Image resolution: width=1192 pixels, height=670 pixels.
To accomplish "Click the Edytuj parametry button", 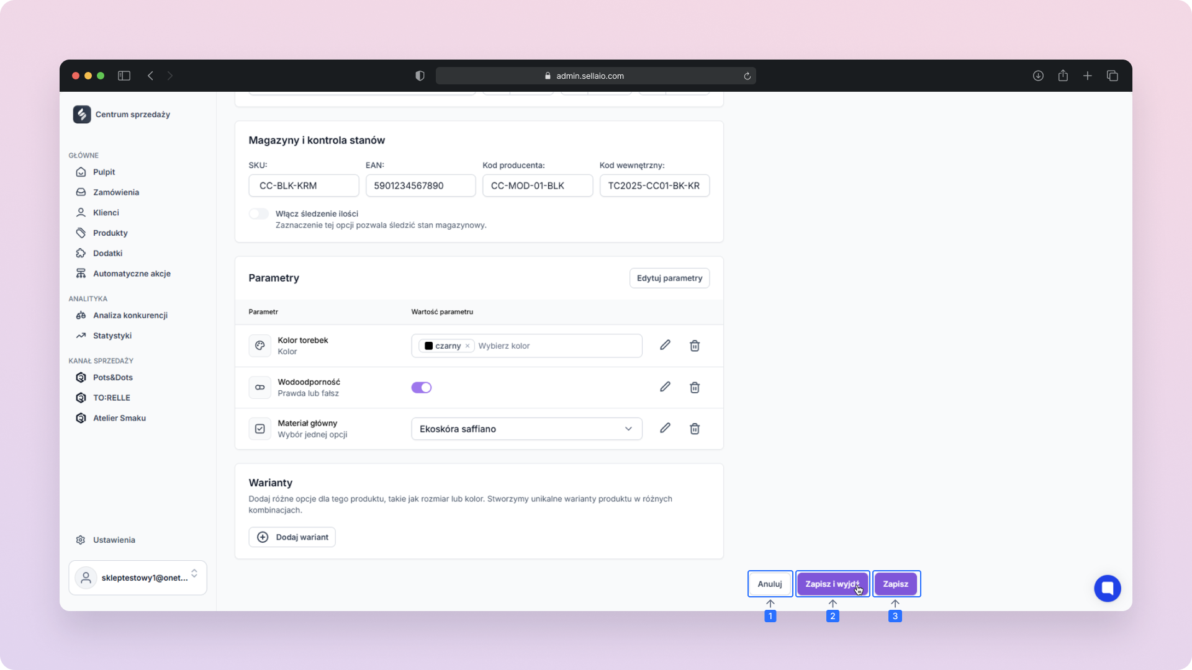I will coord(669,278).
